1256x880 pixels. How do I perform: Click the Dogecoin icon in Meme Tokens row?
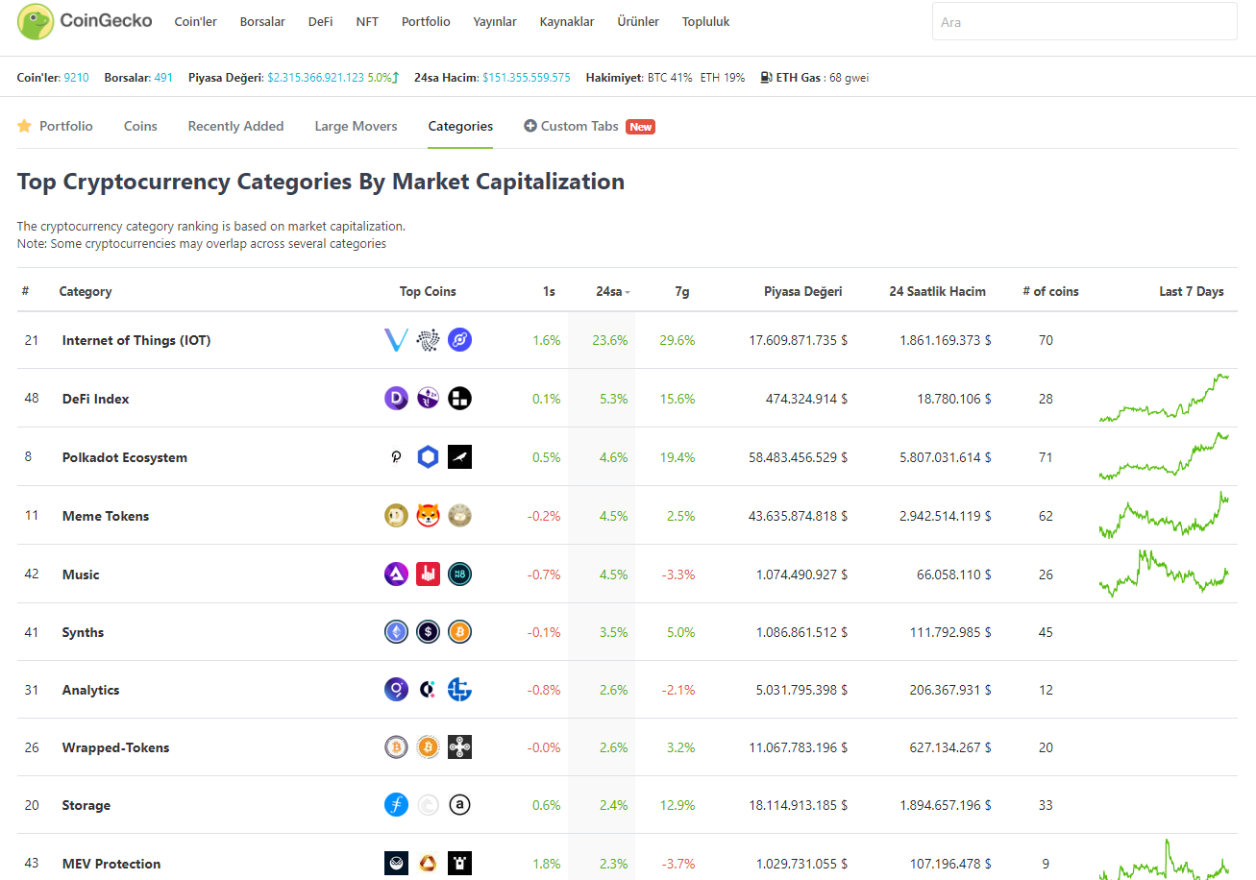[396, 516]
